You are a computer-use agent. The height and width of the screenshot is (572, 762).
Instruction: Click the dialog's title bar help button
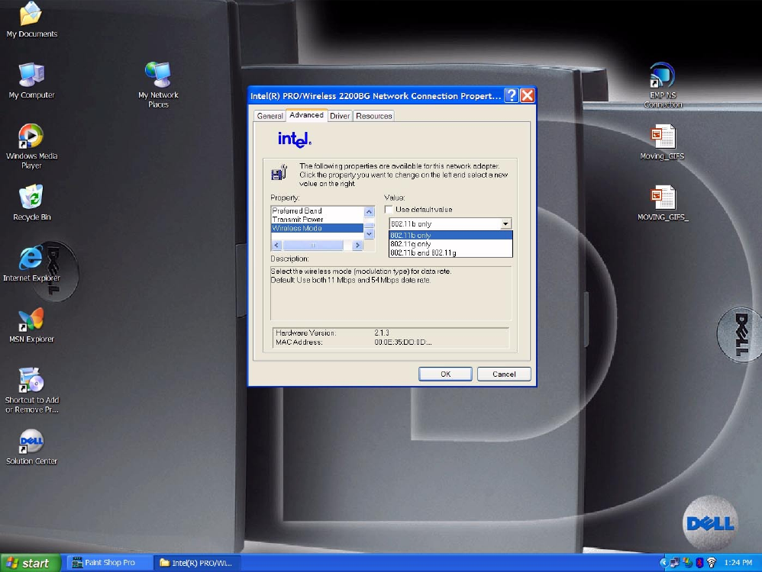click(510, 96)
